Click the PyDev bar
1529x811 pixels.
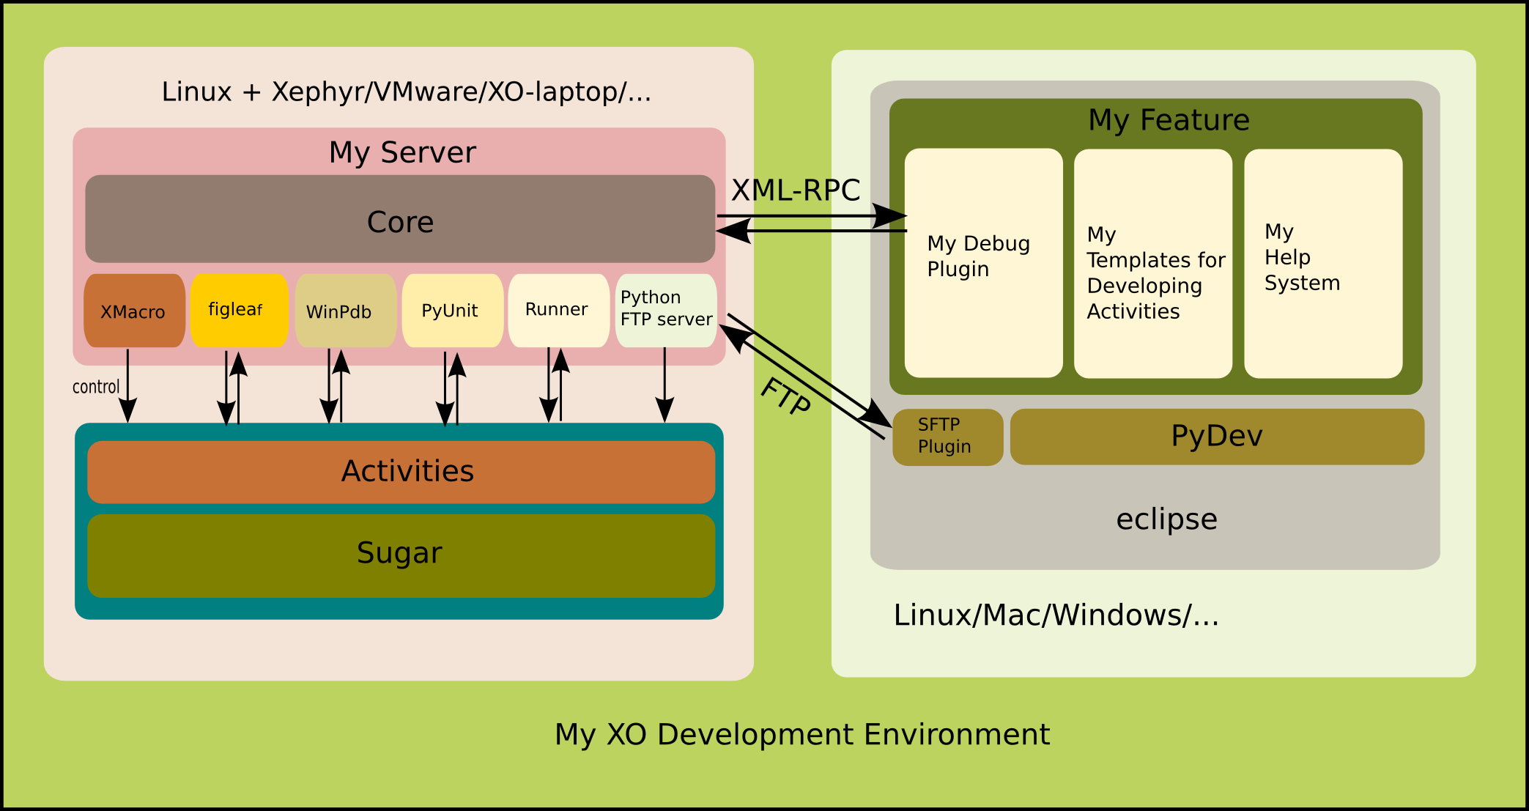pyautogui.click(x=1216, y=437)
